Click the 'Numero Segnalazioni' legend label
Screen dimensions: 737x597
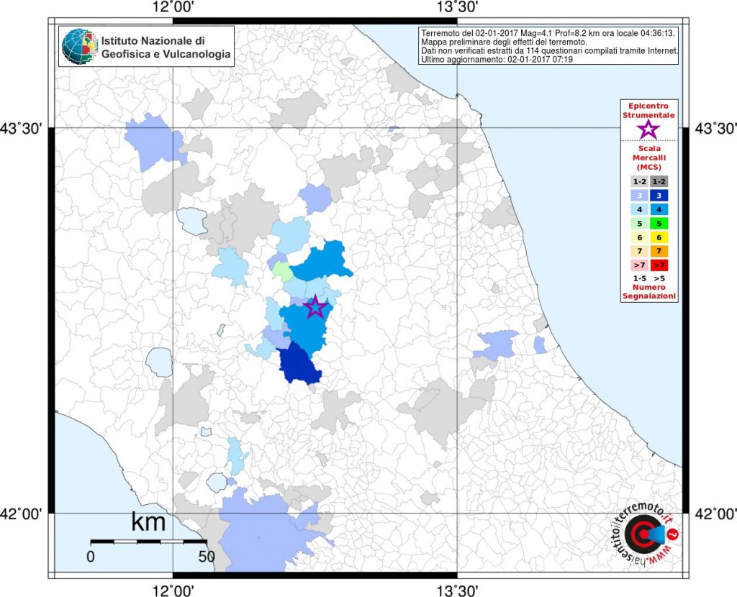pos(648,291)
